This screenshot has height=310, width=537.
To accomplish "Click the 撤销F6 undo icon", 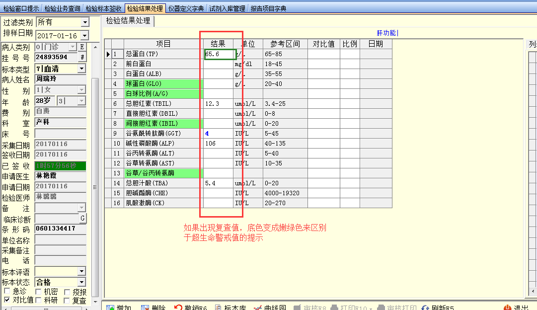I will (178, 308).
